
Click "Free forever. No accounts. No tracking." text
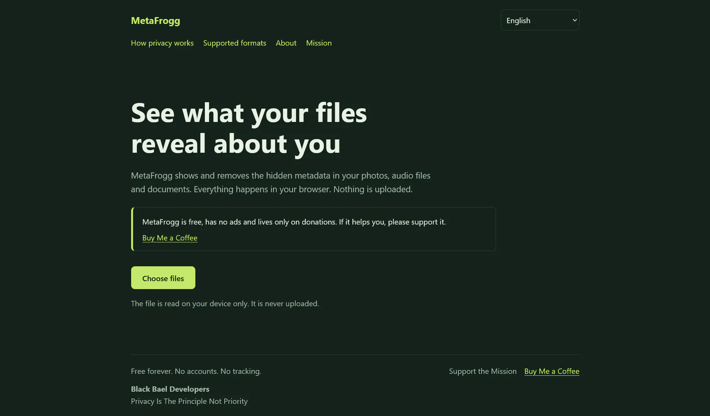[x=196, y=371]
